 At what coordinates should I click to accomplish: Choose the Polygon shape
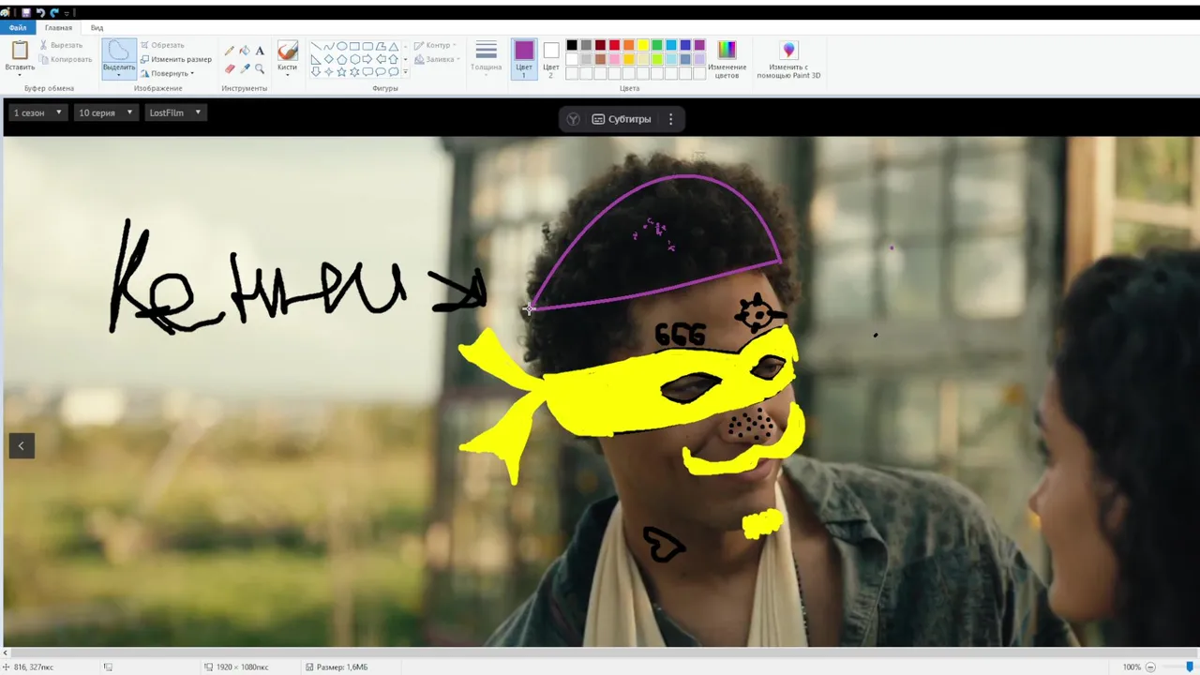382,46
